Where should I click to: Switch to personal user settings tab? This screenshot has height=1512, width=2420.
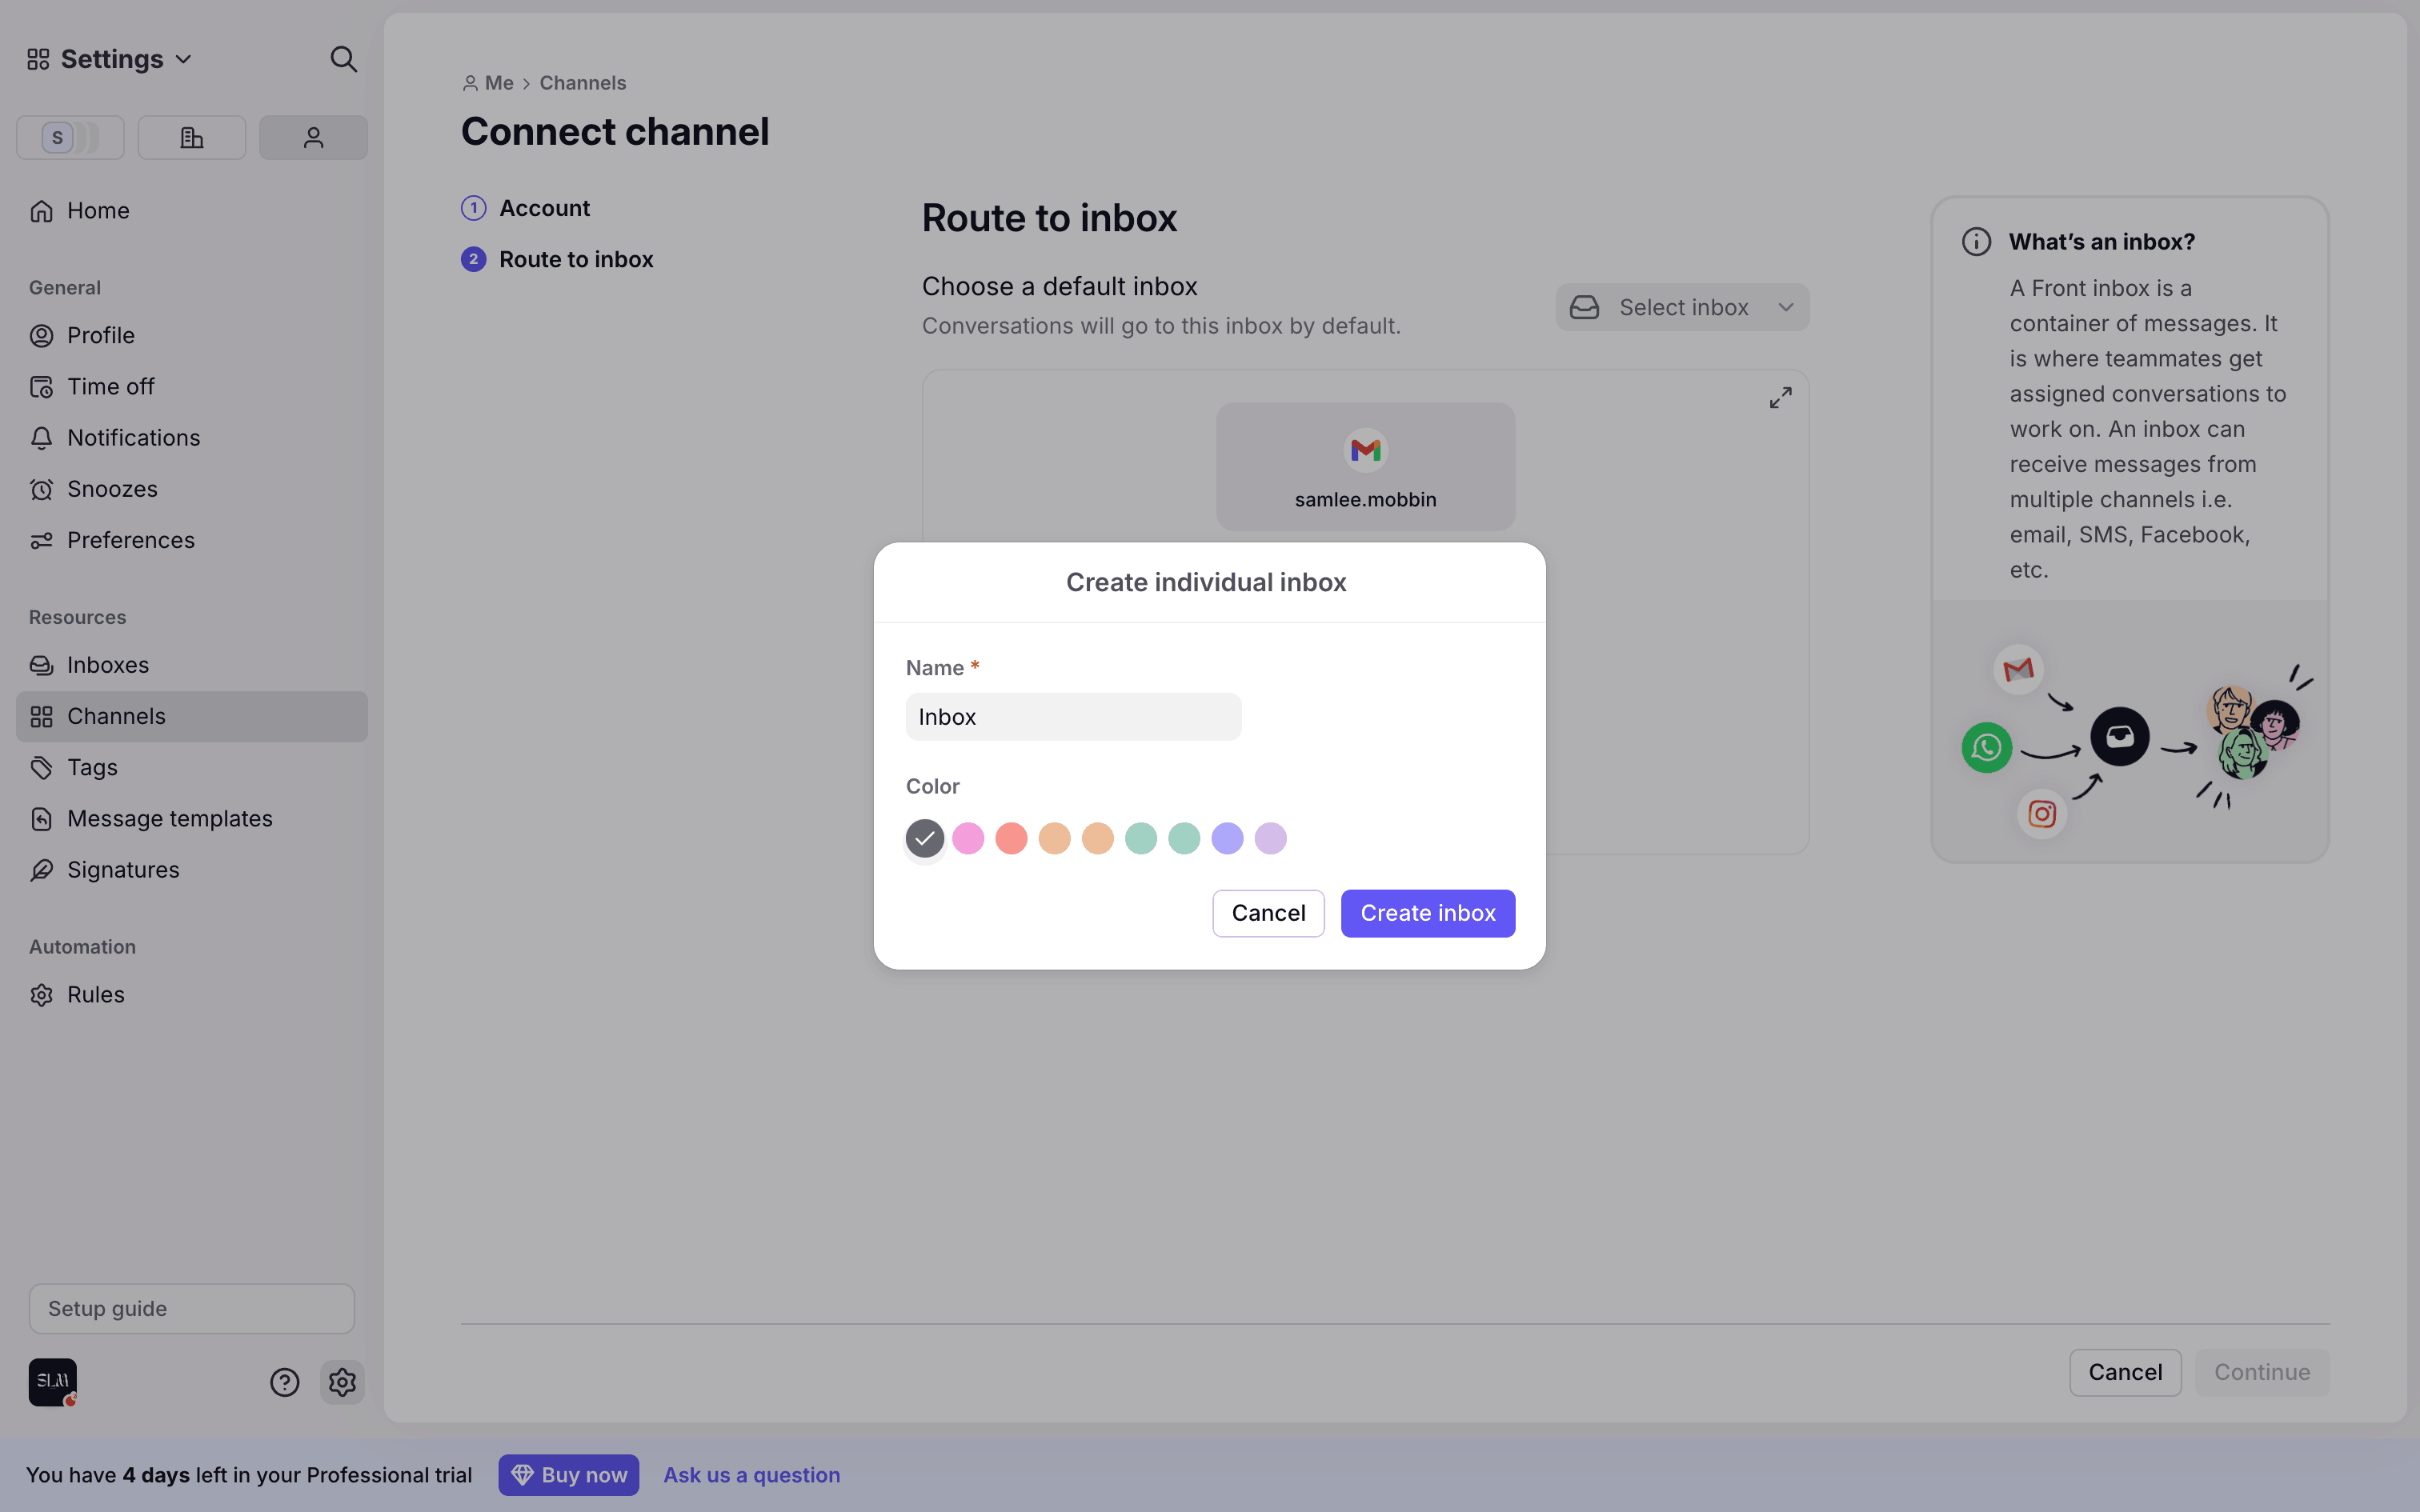coord(313,137)
